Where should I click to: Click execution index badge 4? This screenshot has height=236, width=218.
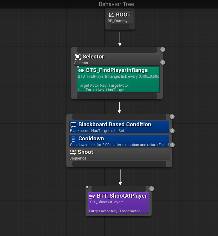point(172,145)
